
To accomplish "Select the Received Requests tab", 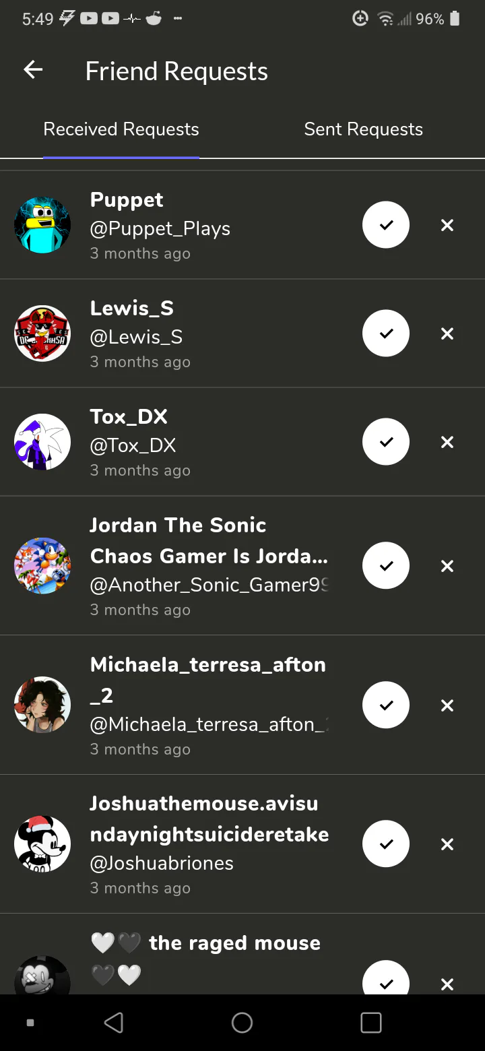I will (121, 129).
